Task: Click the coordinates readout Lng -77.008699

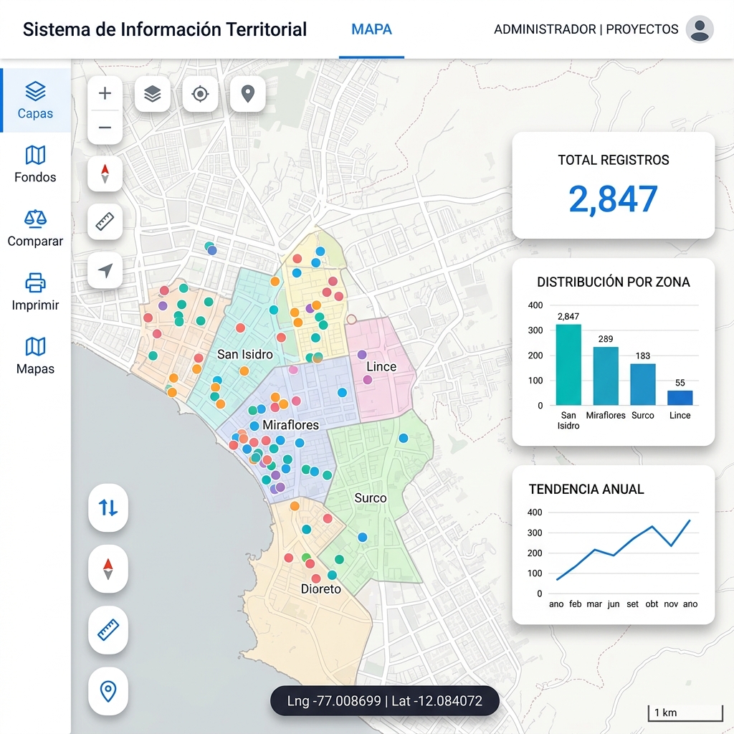Action: (385, 701)
